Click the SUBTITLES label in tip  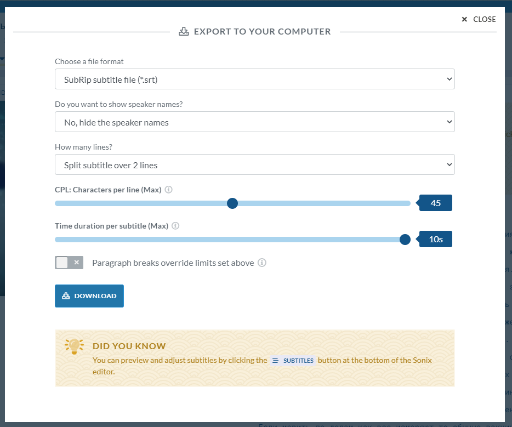point(298,361)
